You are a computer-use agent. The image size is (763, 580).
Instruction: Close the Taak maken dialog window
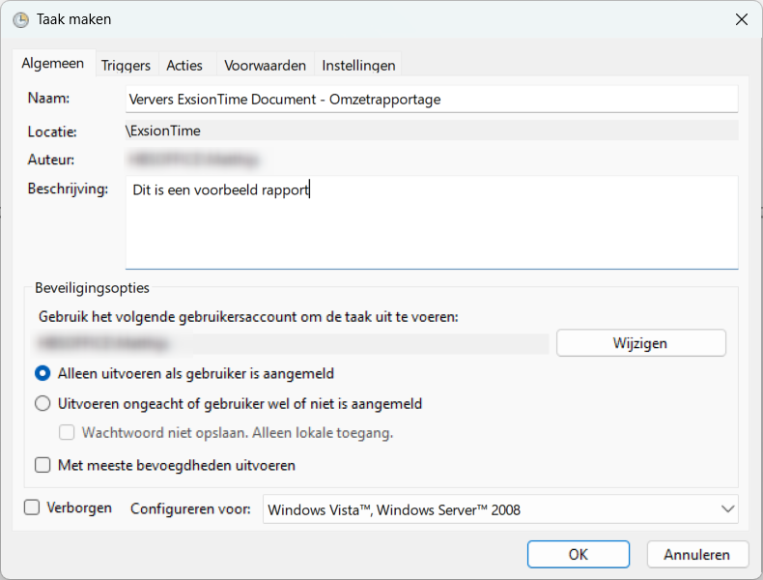click(741, 19)
